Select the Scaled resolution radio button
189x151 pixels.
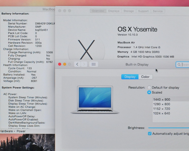click(149, 92)
